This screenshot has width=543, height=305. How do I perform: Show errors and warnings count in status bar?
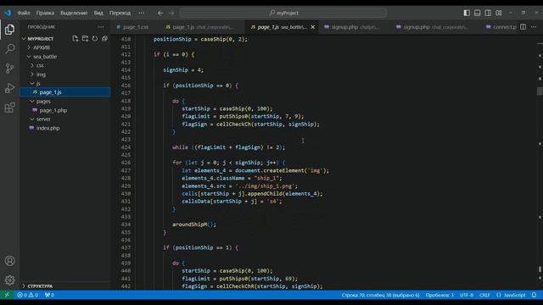[x=28, y=295]
